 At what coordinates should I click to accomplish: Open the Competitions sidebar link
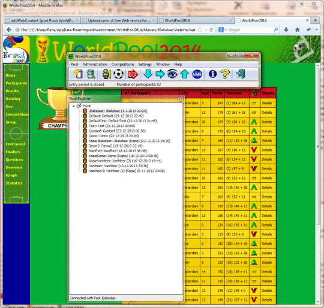(17, 114)
